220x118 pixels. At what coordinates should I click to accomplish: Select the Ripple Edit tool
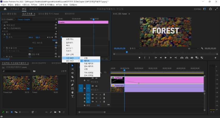[72, 73]
